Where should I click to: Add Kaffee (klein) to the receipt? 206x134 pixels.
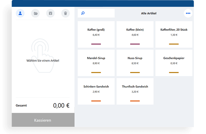pos(135,35)
